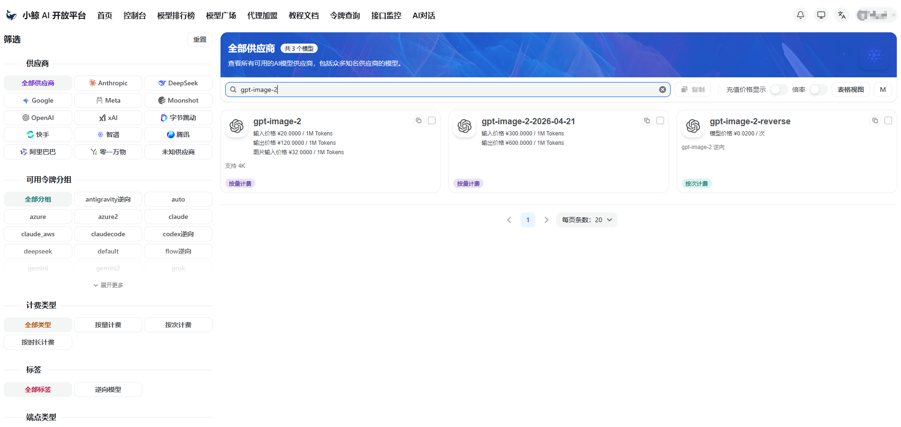Go to next page arrow

tap(546, 220)
